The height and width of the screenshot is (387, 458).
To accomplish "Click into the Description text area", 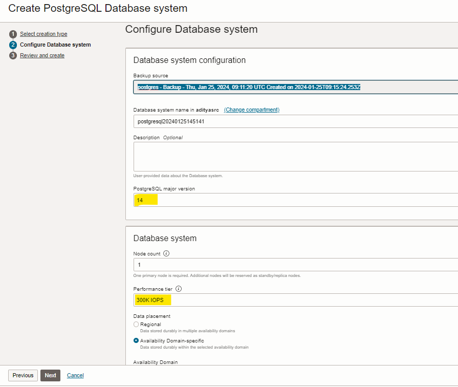I will click(x=296, y=157).
